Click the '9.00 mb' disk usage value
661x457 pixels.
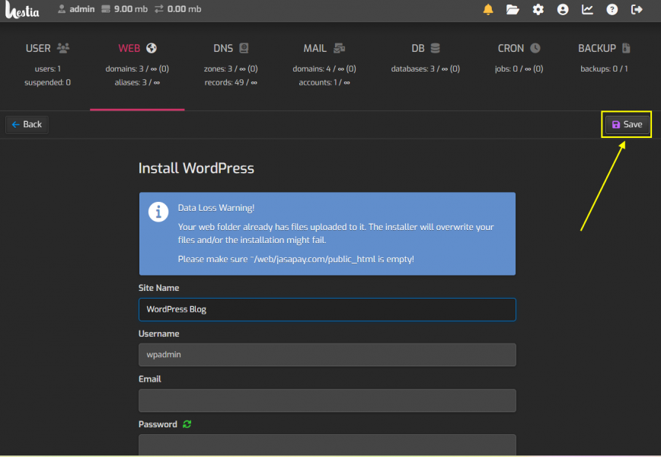pyautogui.click(x=131, y=9)
